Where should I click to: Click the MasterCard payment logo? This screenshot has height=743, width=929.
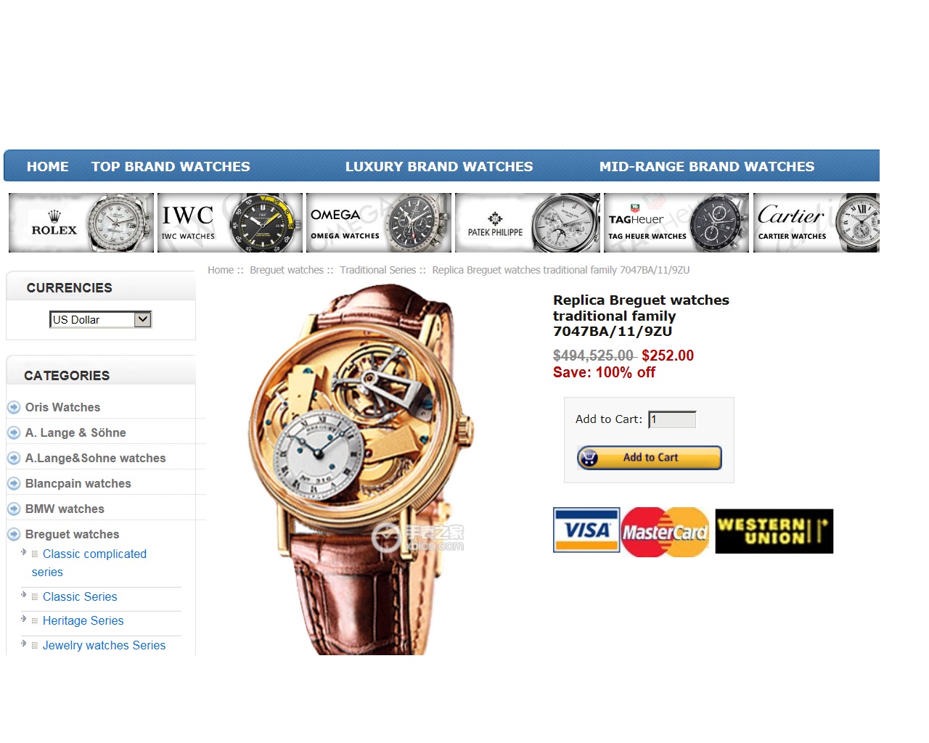pyautogui.click(x=665, y=532)
